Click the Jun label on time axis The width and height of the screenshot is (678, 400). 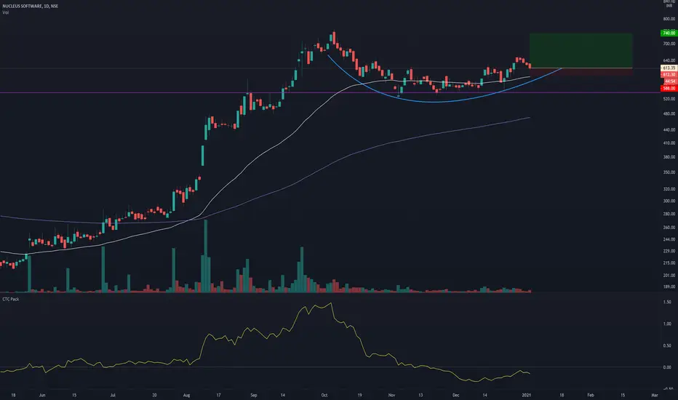pos(42,395)
